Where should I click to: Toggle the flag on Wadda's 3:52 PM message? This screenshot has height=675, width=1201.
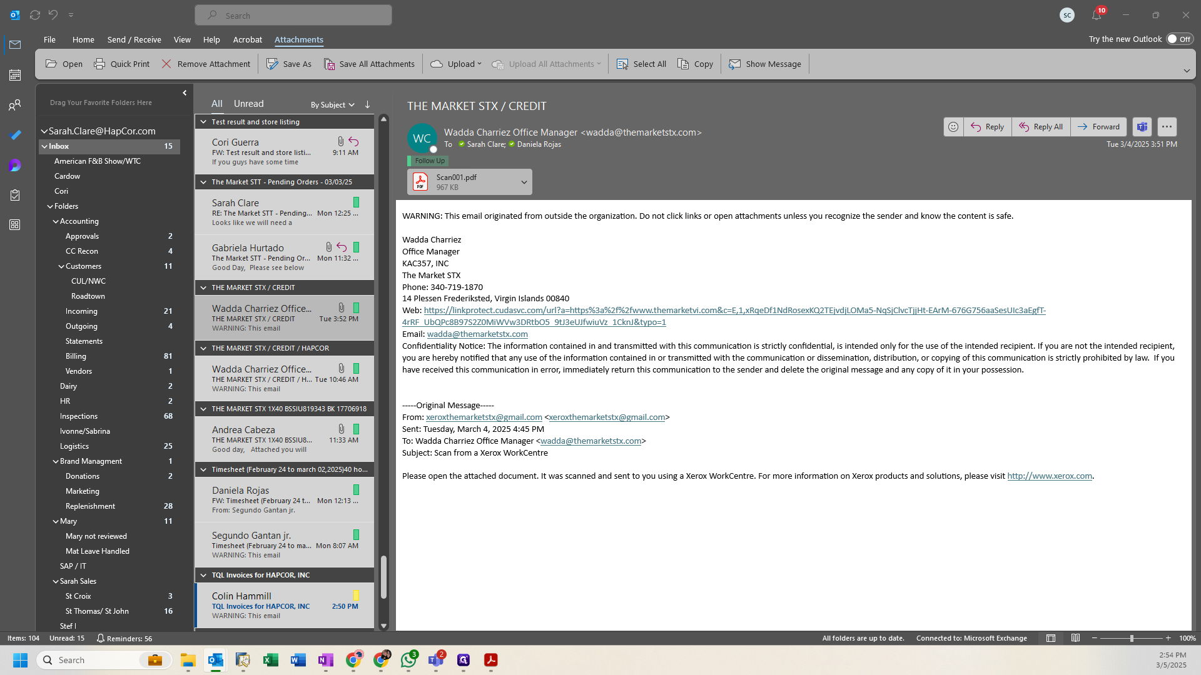(x=356, y=308)
